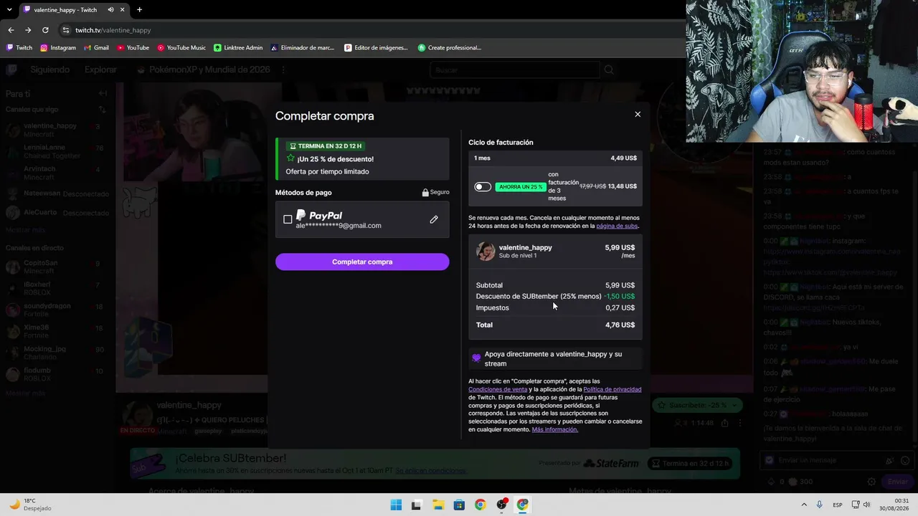Collapse the Para ti sidebar

[x=103, y=93]
